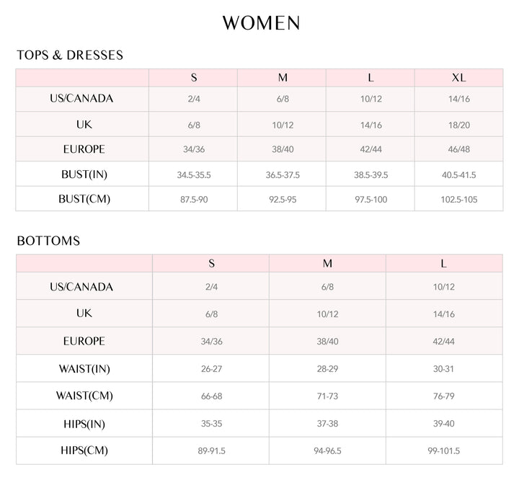Click the 28-29 waist inches cell

pyautogui.click(x=327, y=369)
